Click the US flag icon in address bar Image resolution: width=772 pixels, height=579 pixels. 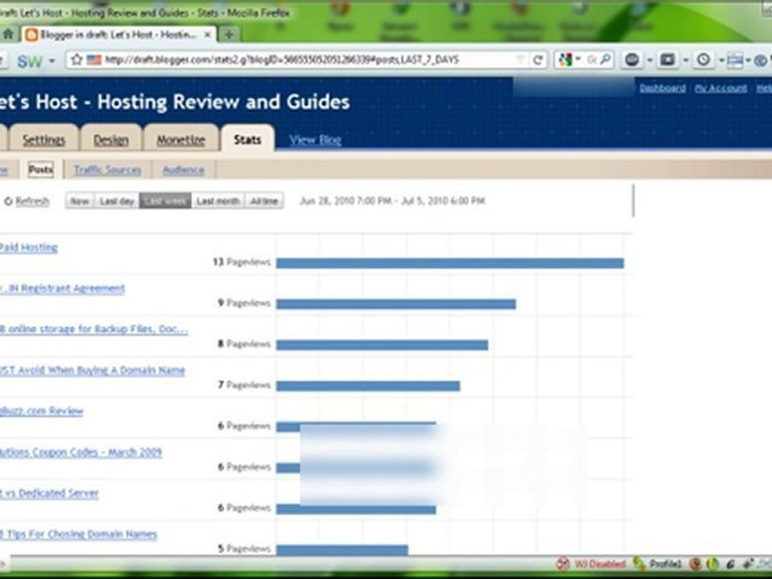(93, 60)
